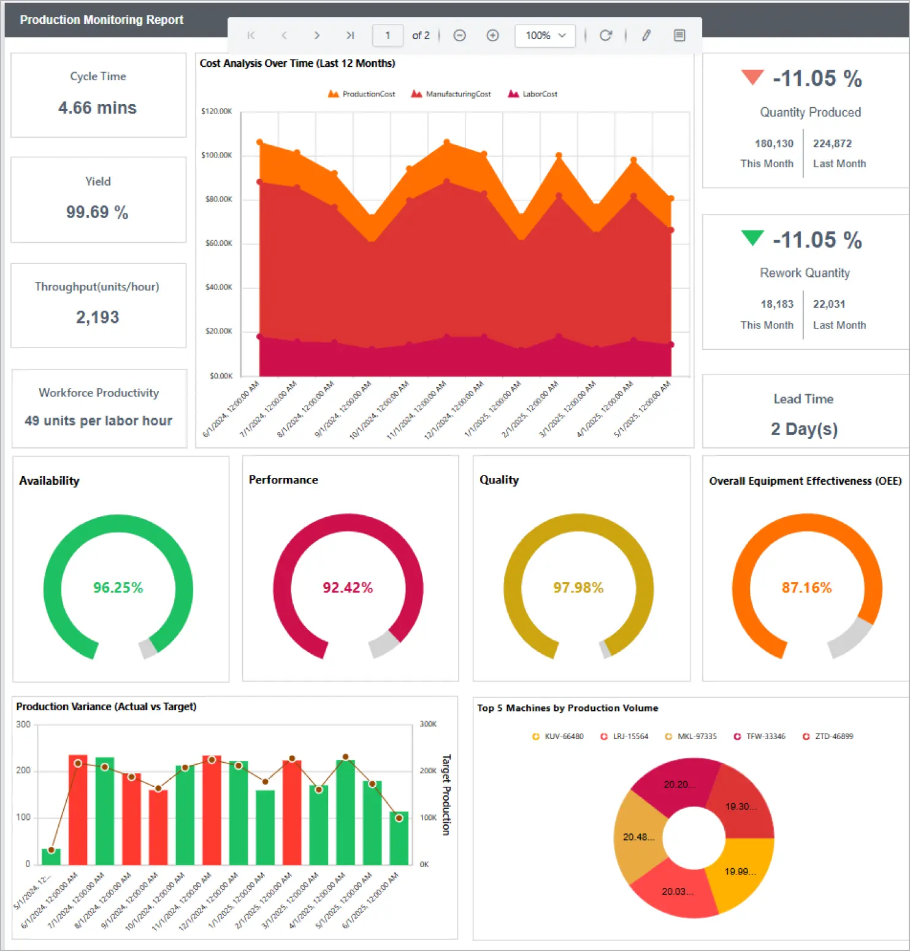
Task: Toggle KUV-66480 legend item in donut chart
Action: pos(557,736)
